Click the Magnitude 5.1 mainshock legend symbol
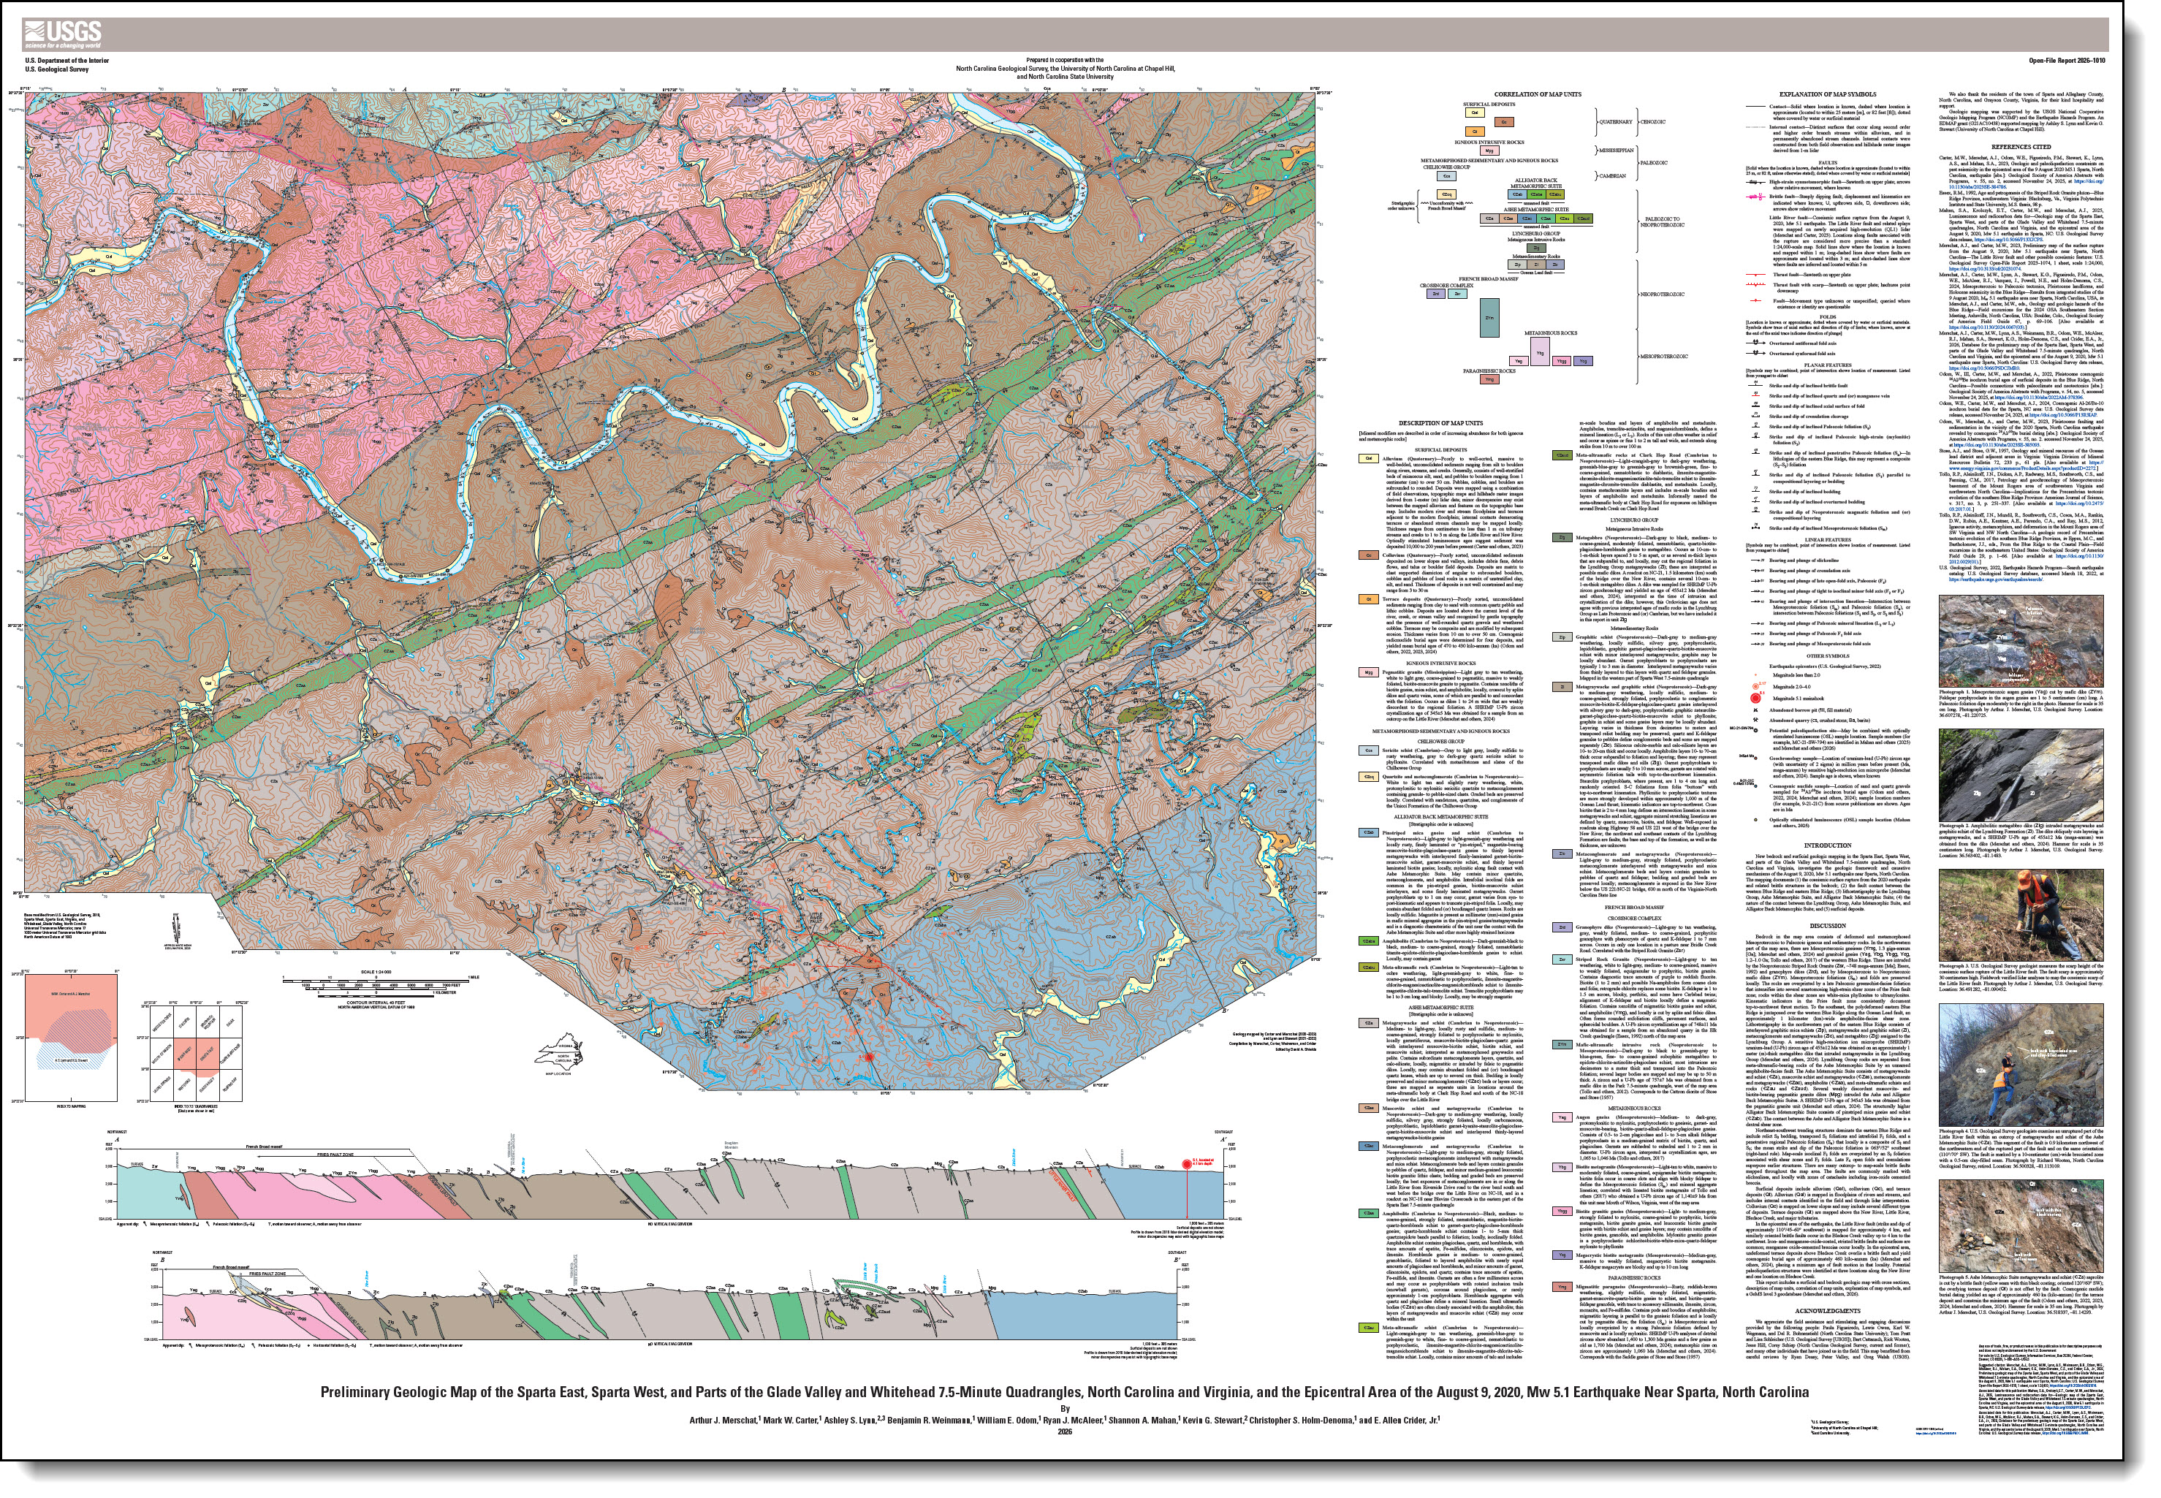Image resolution: width=2161 pixels, height=1498 pixels. 1755,699
